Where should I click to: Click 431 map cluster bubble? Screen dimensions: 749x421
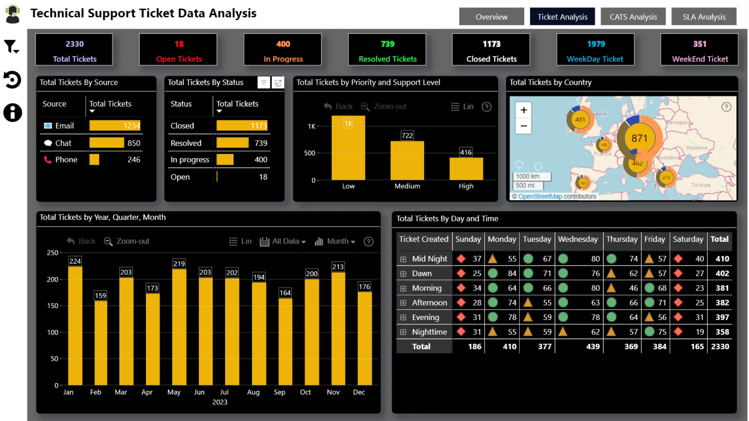(x=580, y=120)
